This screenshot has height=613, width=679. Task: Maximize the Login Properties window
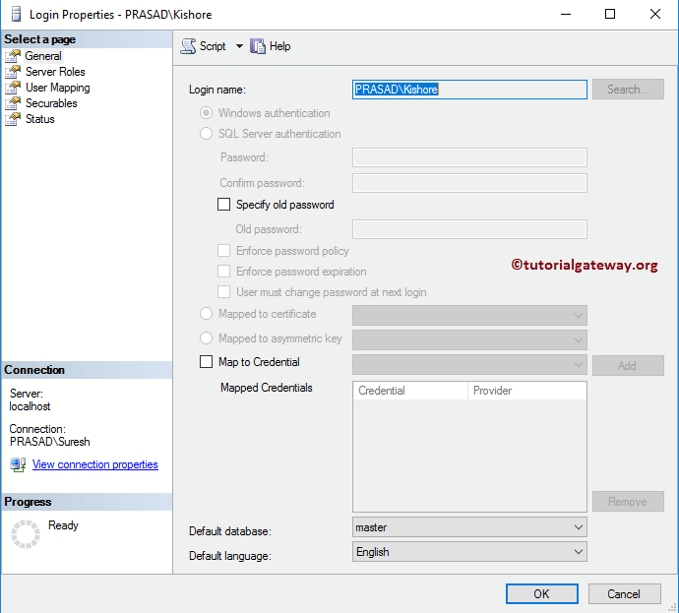click(x=610, y=14)
